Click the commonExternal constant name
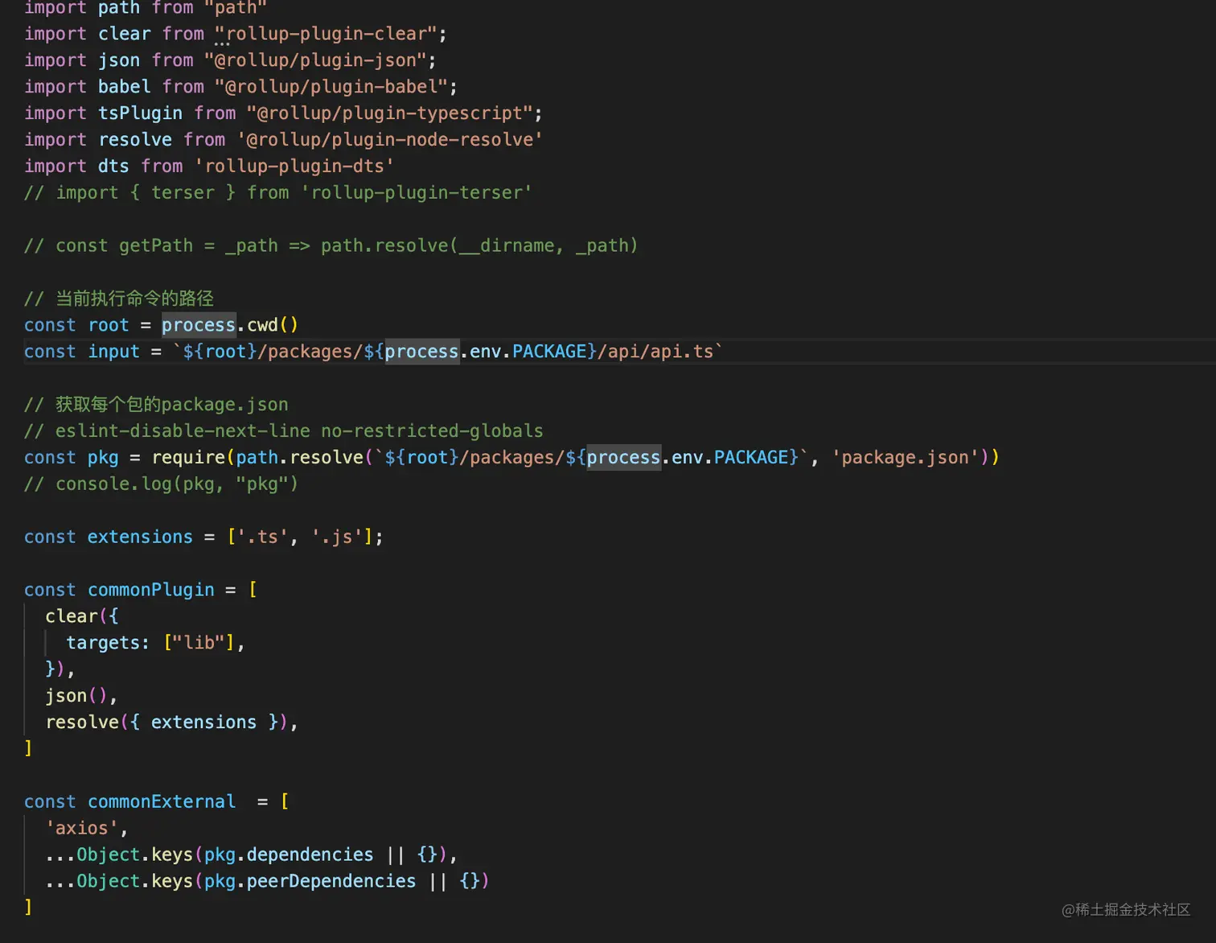Viewport: 1216px width, 943px height. (162, 802)
